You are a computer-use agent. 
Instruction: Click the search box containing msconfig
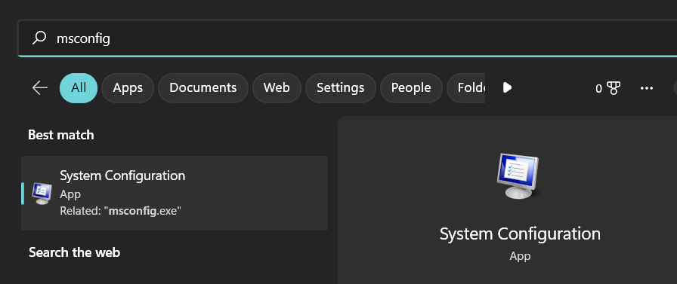coord(347,38)
